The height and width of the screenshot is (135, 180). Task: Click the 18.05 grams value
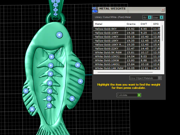coord(130,68)
